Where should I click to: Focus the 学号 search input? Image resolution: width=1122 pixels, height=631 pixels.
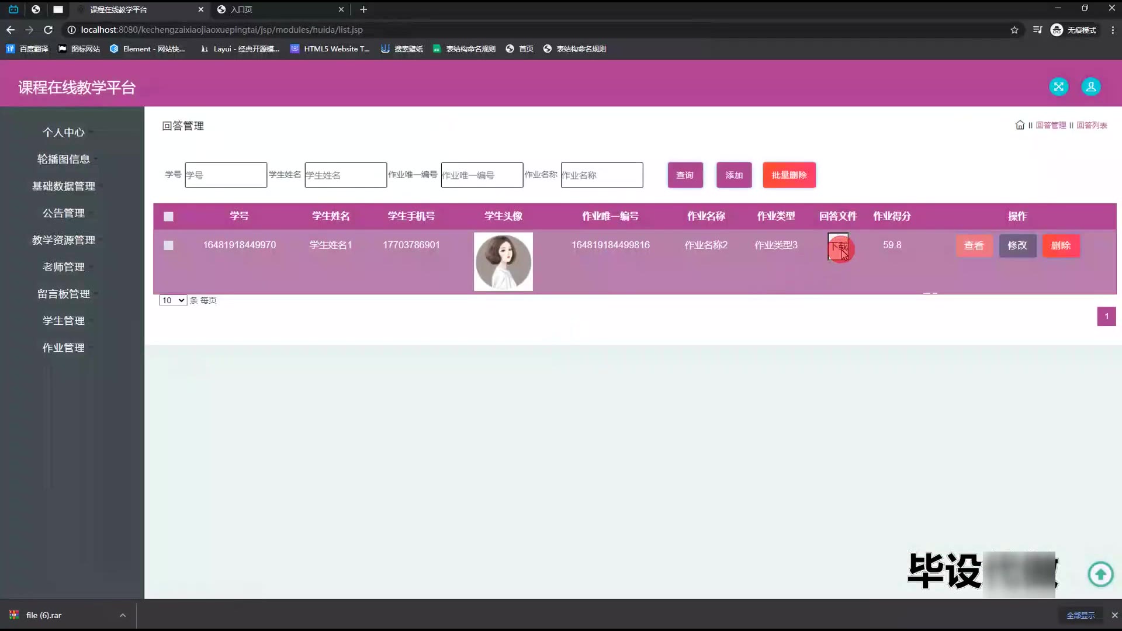click(x=226, y=175)
